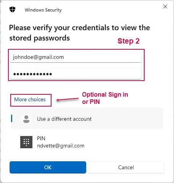This screenshot has height=183, width=174.
Task: Click the person avatar icon
Action: coord(26,119)
